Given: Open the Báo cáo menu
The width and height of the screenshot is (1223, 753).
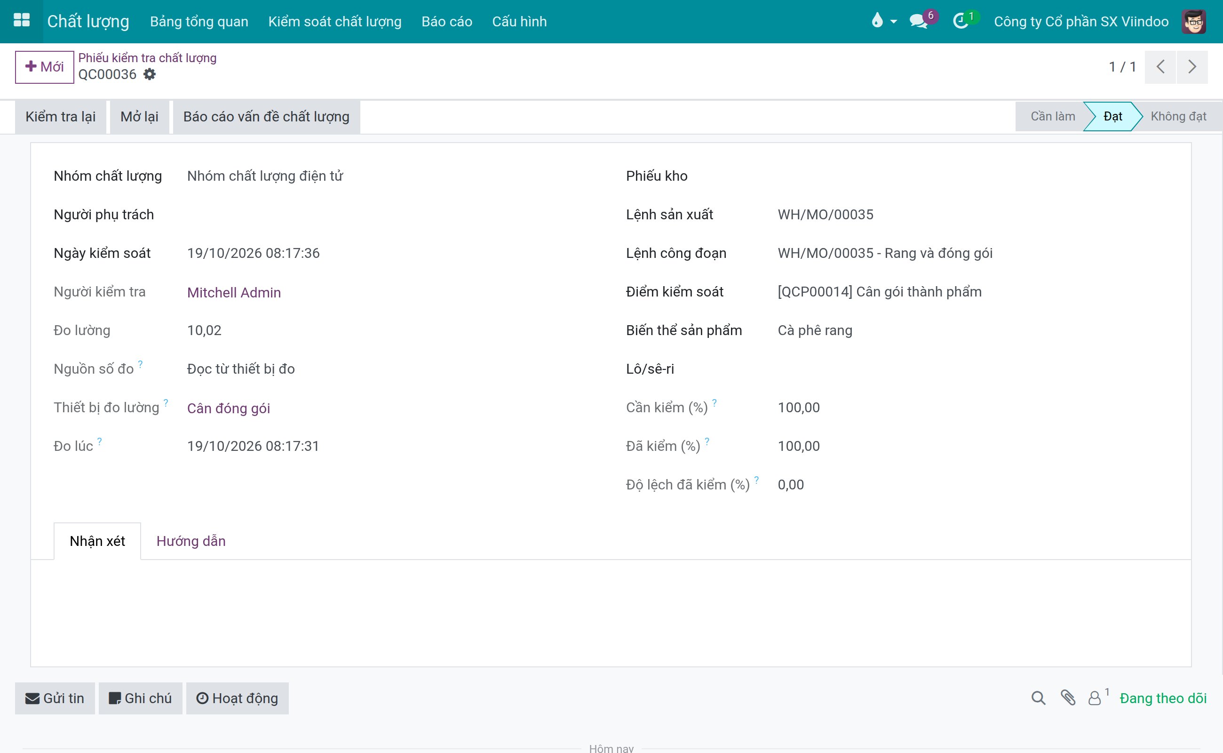Looking at the screenshot, I should (x=447, y=22).
